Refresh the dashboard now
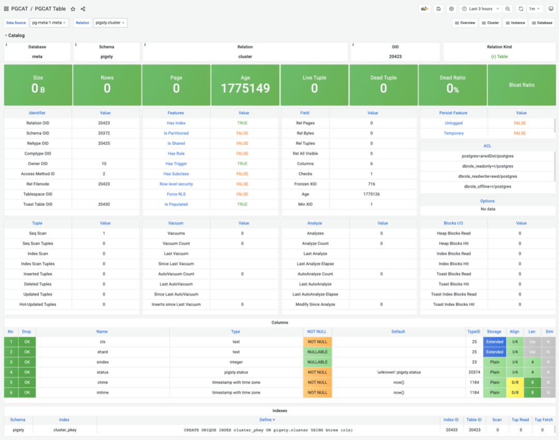Viewport: 559px width, 440px height. [521, 9]
